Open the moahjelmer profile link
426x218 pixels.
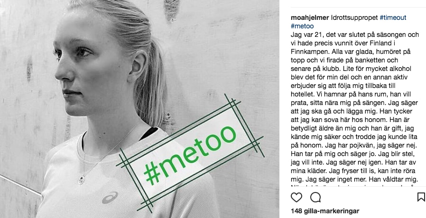tap(310, 17)
